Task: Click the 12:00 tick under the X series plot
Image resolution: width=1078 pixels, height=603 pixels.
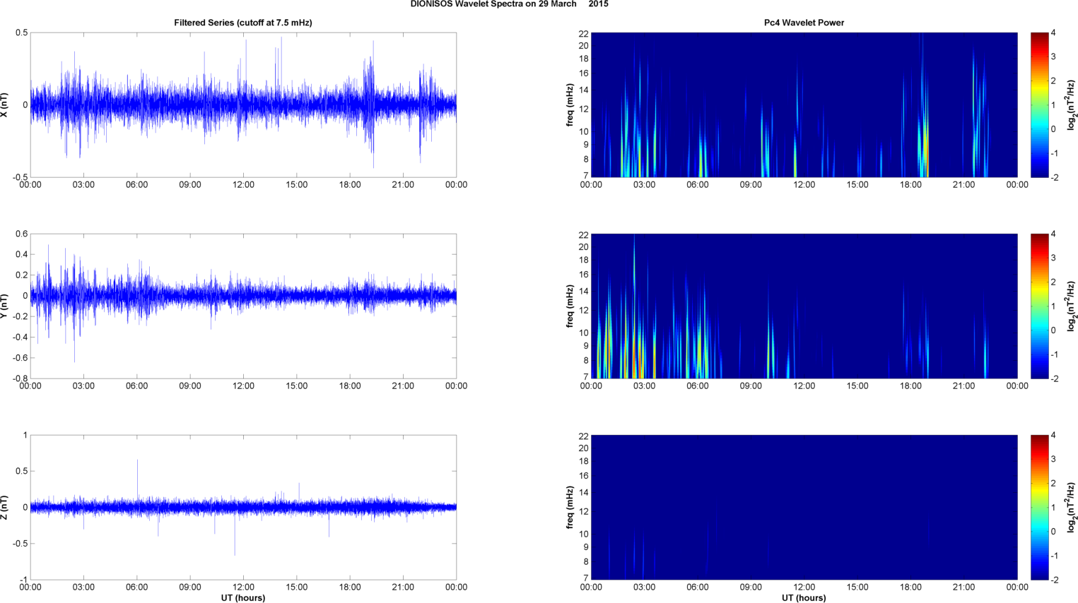Action: [243, 185]
